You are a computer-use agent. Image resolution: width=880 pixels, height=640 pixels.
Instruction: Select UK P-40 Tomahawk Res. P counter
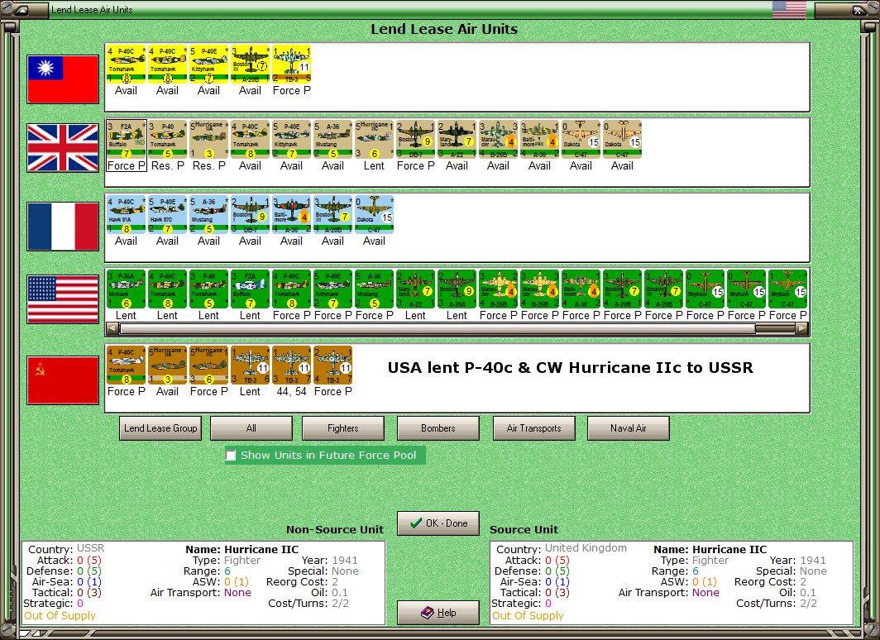coord(167,139)
